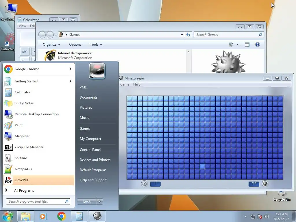The height and width of the screenshot is (222, 296).
Task: Click the Games view mode button
Action: (x=232, y=45)
